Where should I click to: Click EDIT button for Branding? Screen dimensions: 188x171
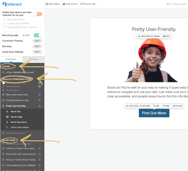click(x=37, y=46)
